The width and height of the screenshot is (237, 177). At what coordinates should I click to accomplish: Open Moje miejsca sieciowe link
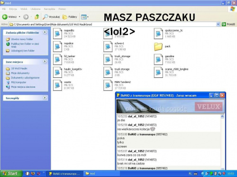click(23, 87)
